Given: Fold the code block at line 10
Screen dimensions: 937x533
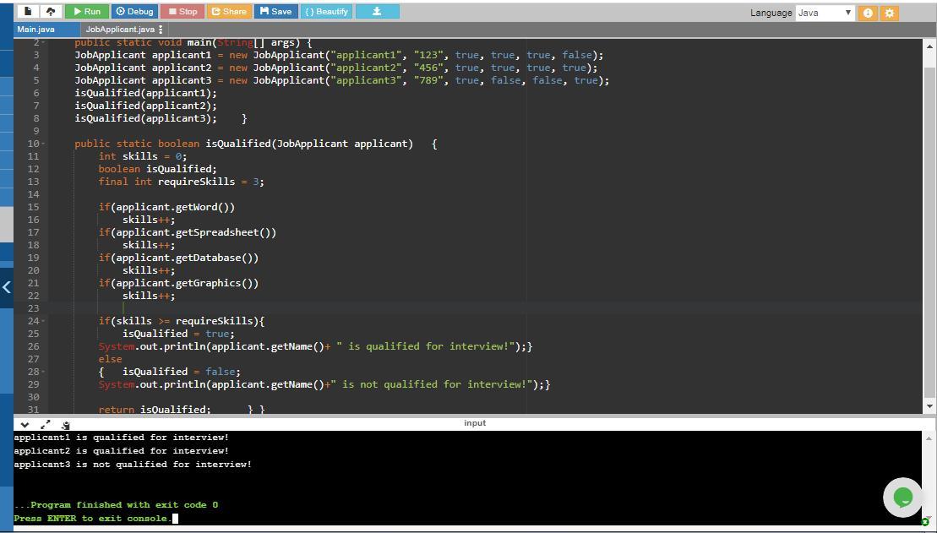Looking at the screenshot, I should click(44, 144).
